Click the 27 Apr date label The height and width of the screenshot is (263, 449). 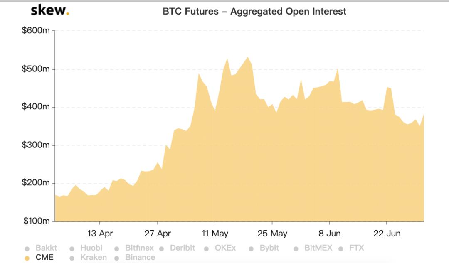[x=158, y=234]
